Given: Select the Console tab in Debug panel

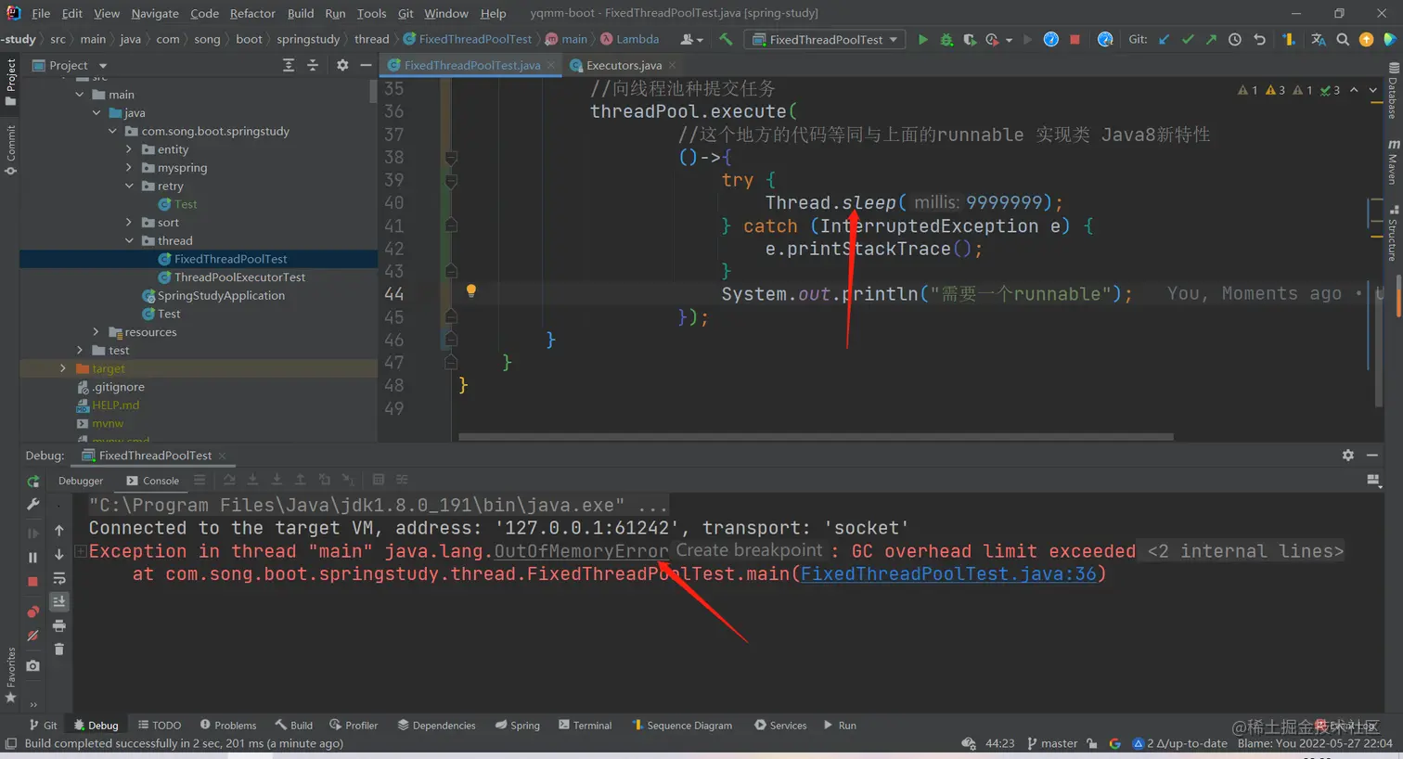Looking at the screenshot, I should coord(153,481).
